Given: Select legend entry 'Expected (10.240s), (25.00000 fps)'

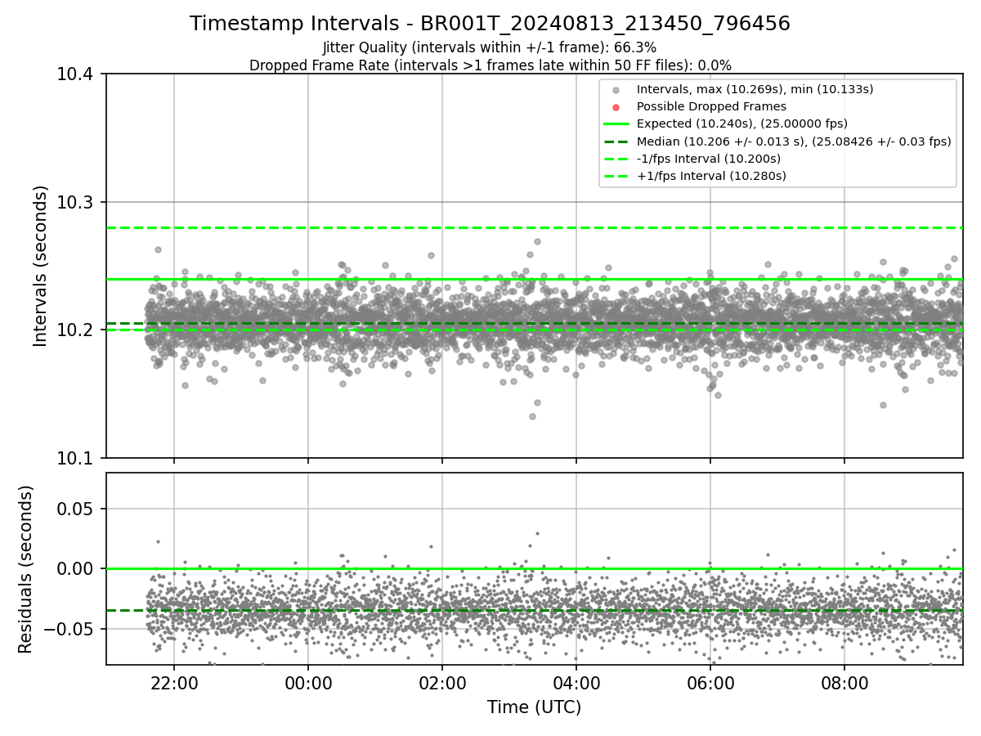Looking at the screenshot, I should pyautogui.click(x=742, y=123).
